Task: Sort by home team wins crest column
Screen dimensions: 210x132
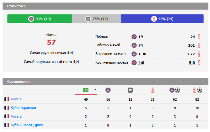Action: [x=108, y=90]
